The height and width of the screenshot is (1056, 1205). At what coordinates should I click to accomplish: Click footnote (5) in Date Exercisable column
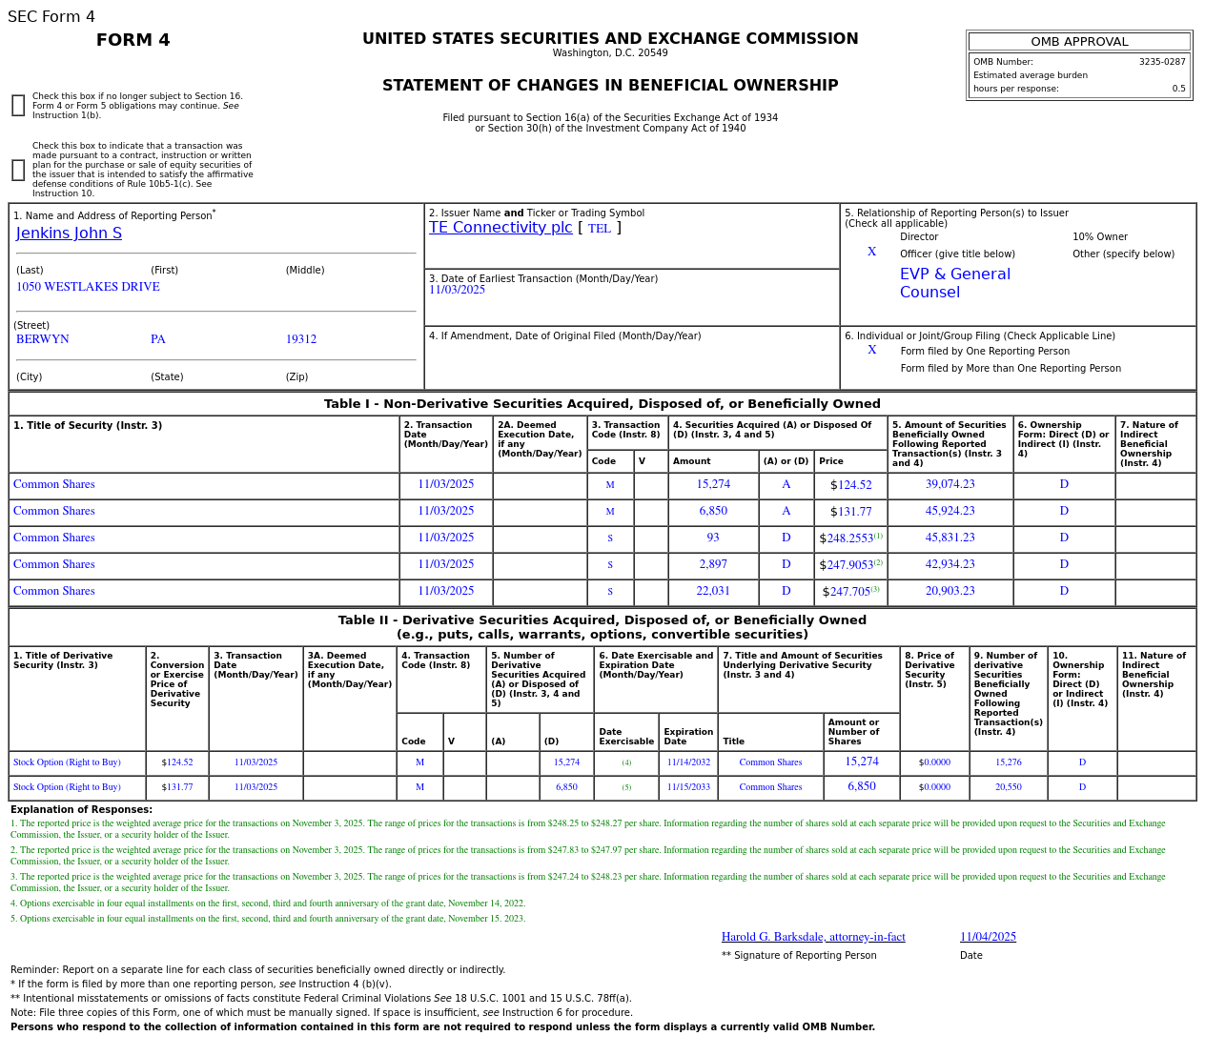(626, 787)
